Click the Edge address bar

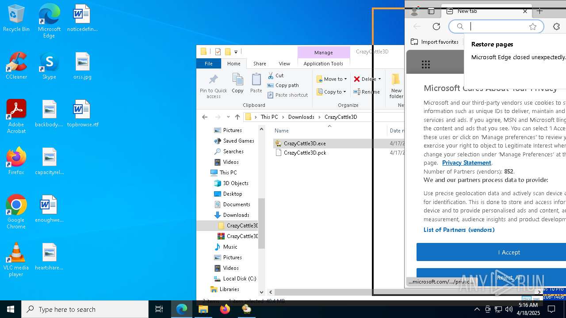pos(495,26)
